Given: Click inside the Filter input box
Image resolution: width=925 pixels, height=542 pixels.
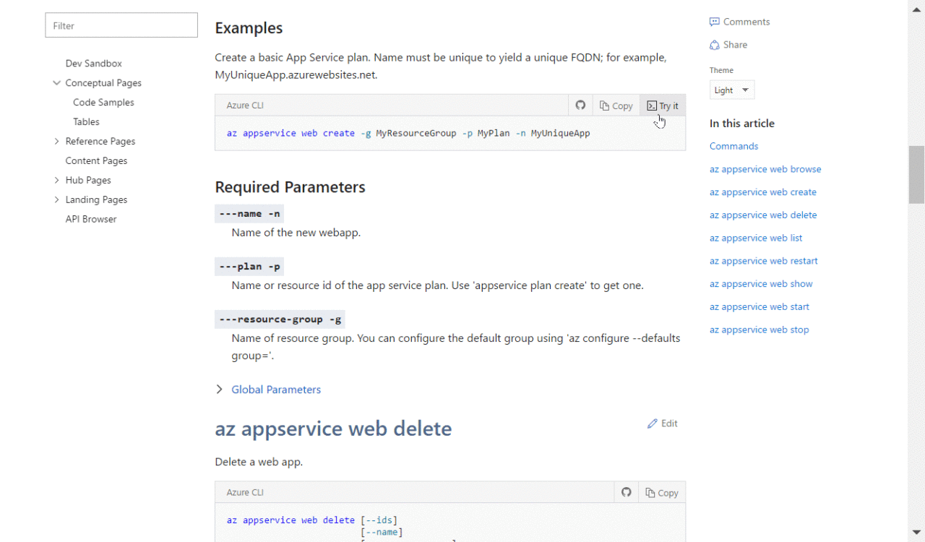Looking at the screenshot, I should coord(121,25).
